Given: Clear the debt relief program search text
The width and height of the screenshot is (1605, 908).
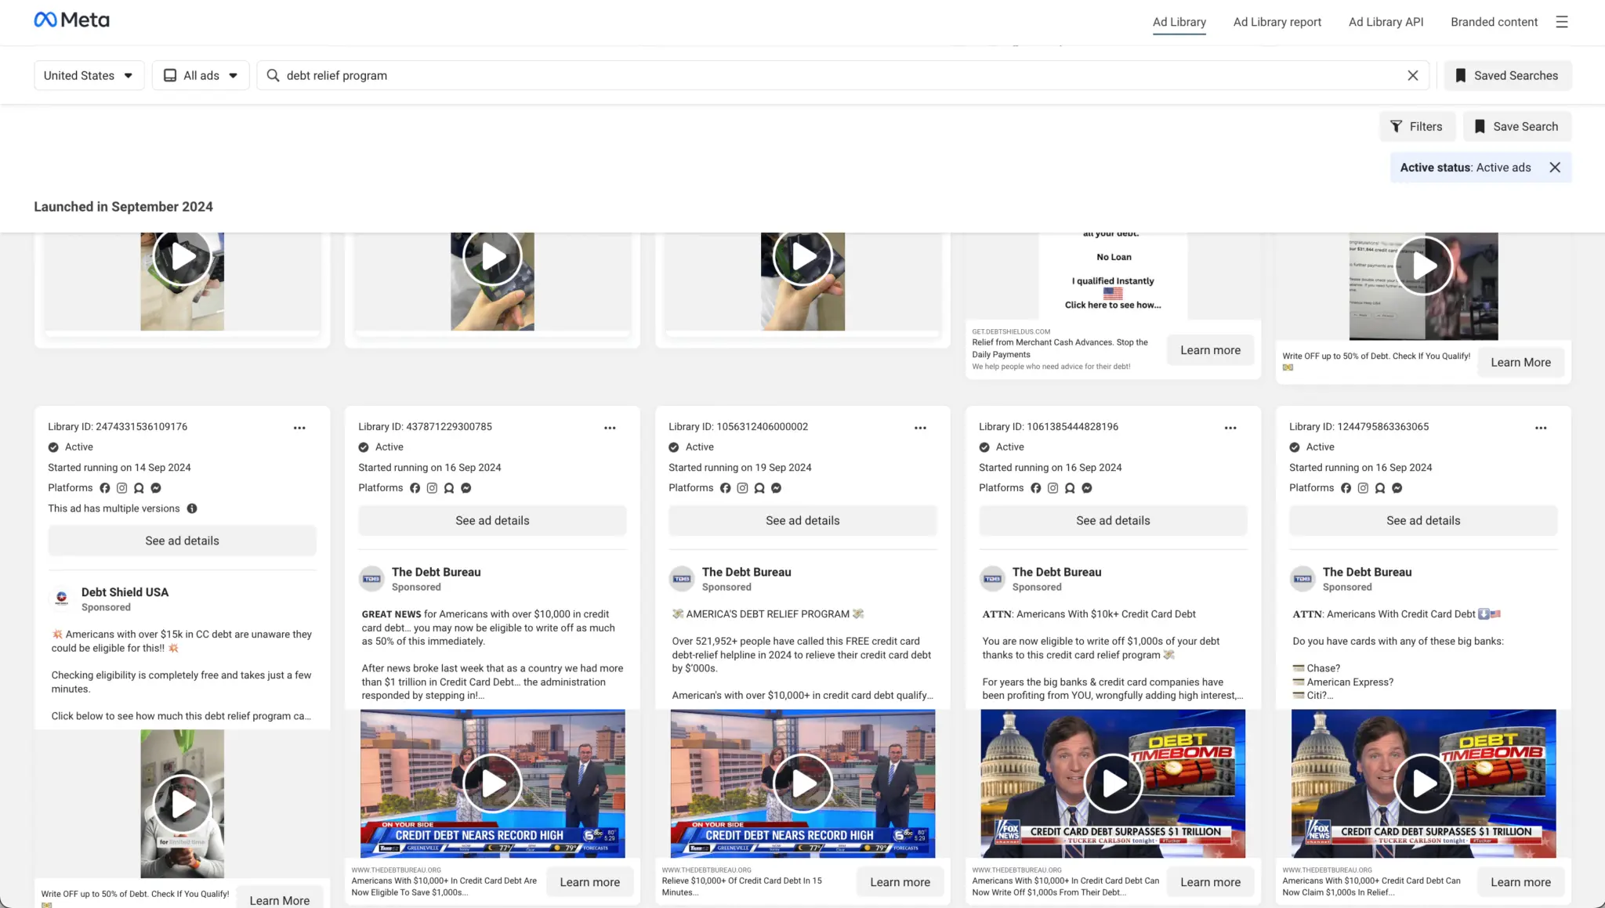Looking at the screenshot, I should pos(1412,75).
